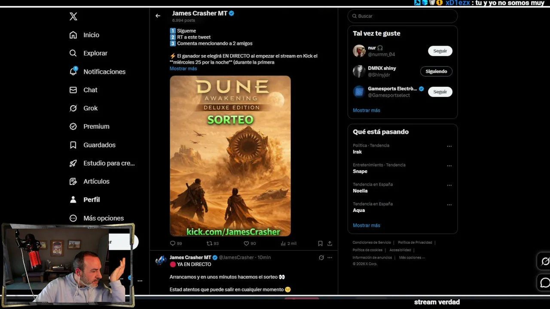The image size is (550, 309).
Task: Click Mostrar más under Qué está pasando
Action: click(x=367, y=225)
